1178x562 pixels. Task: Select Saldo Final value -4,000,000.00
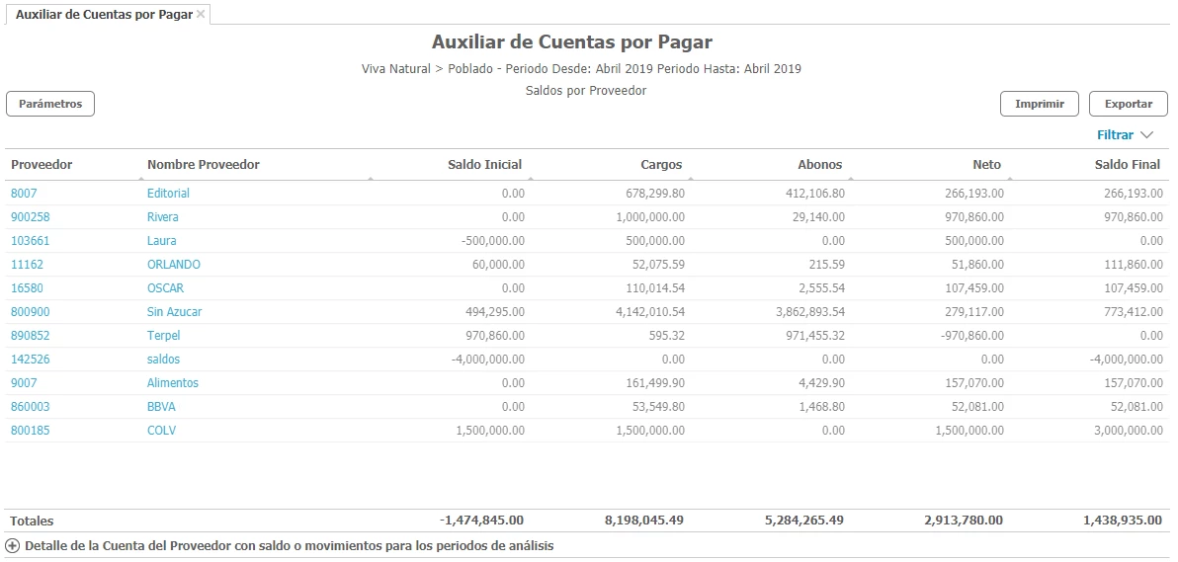pos(1127,360)
